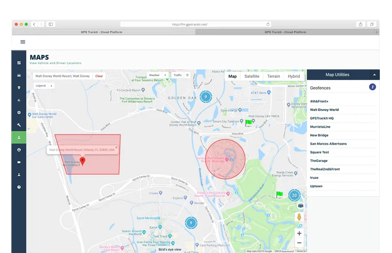Switch to Hybrid view
The width and height of the screenshot is (392, 253).
[294, 76]
